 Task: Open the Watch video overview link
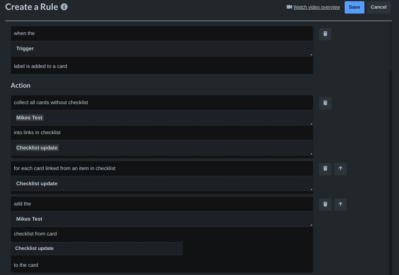tap(316, 7)
